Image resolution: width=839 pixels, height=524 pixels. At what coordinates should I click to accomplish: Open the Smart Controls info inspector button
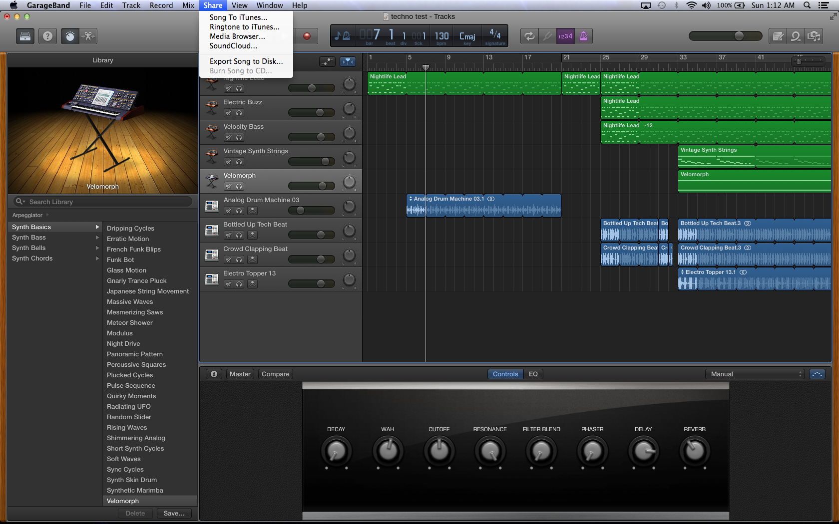(214, 374)
